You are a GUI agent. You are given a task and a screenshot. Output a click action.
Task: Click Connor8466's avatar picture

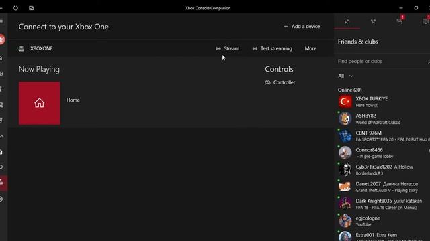click(x=345, y=153)
